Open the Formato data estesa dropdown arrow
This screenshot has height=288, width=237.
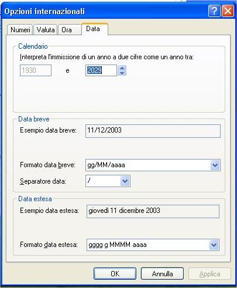coord(214,245)
